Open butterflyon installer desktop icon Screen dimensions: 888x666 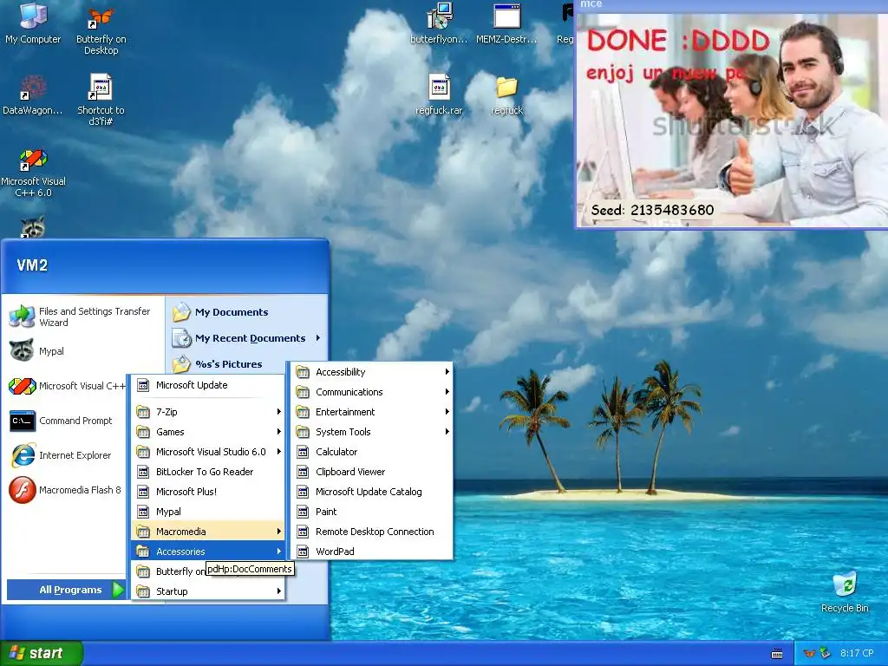point(439,23)
